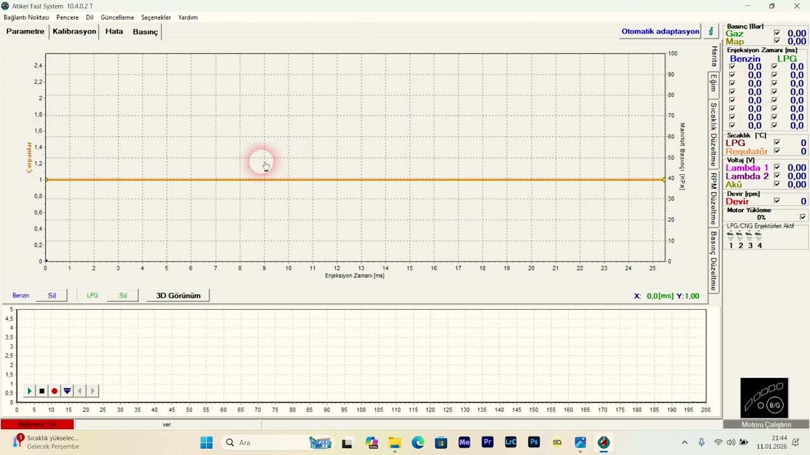Viewport: 810px width, 455px height.
Task: Open the Pencere menu
Action: coord(68,18)
